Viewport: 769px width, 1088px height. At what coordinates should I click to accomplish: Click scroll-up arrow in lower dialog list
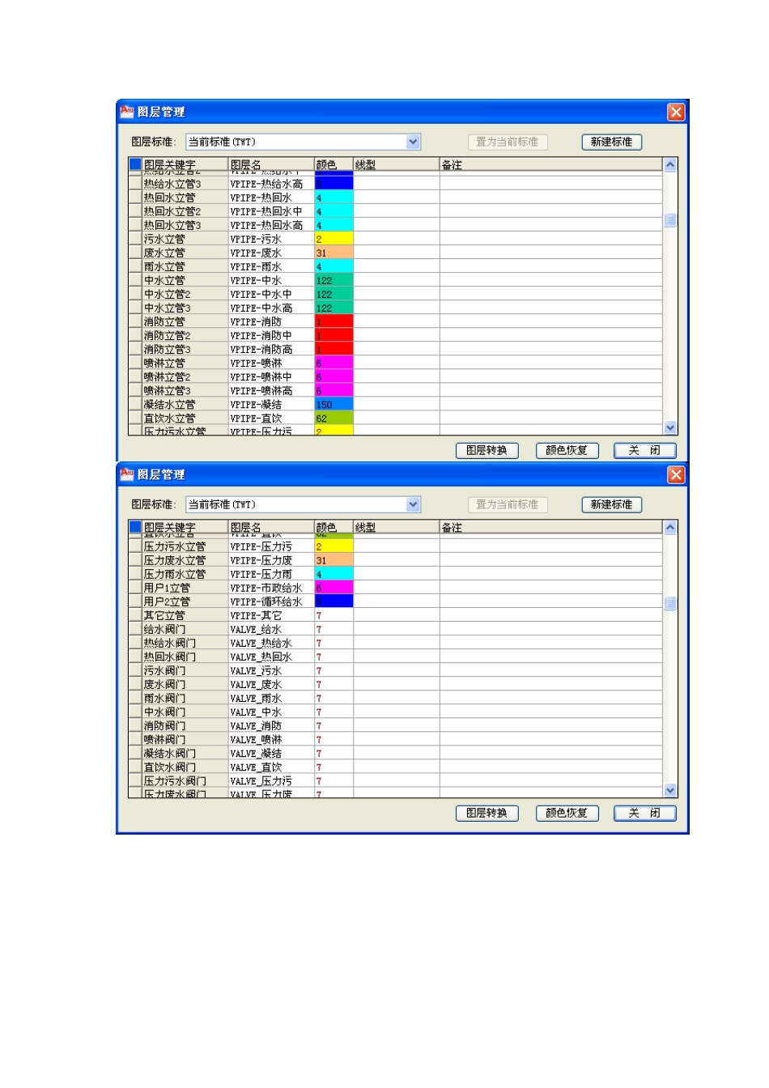670,527
